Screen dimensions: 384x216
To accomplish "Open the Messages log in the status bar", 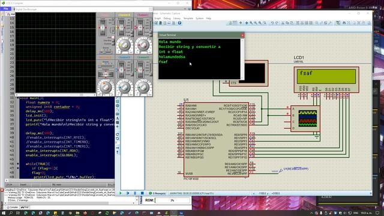I will (157, 193).
